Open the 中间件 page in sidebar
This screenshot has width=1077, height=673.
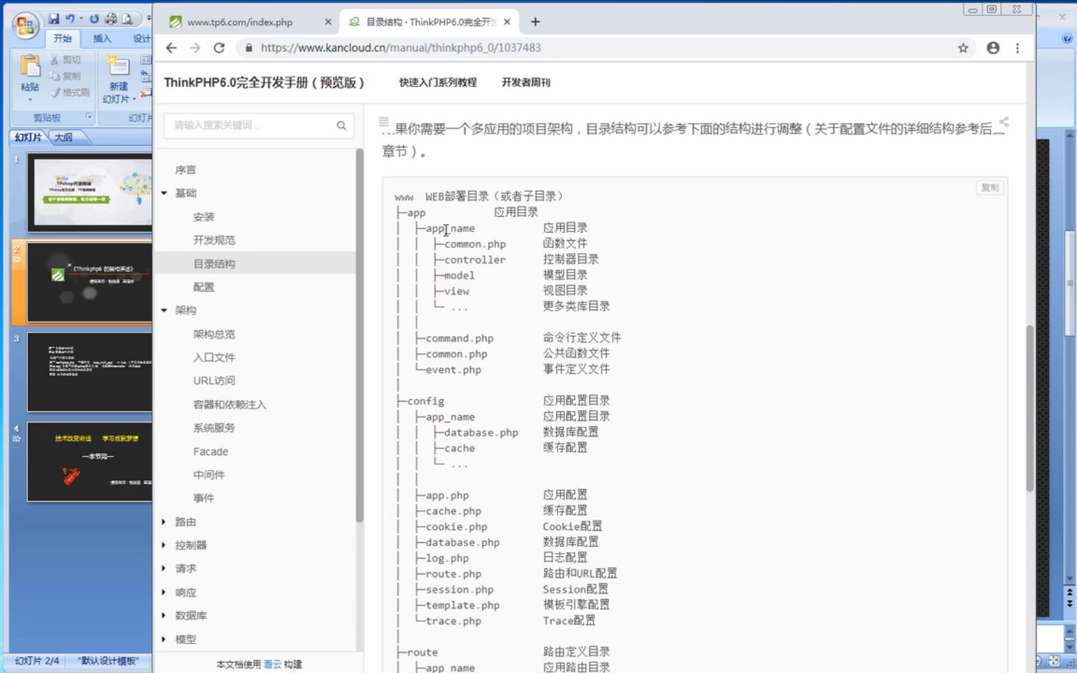click(x=209, y=474)
